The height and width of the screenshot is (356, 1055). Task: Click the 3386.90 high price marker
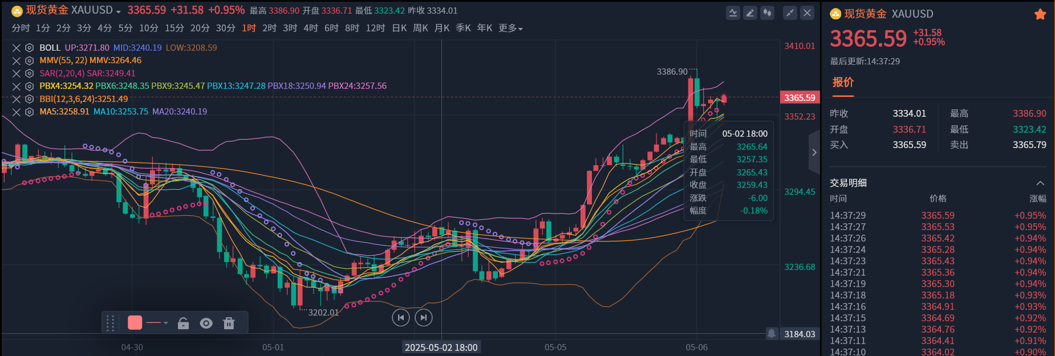[x=672, y=71]
